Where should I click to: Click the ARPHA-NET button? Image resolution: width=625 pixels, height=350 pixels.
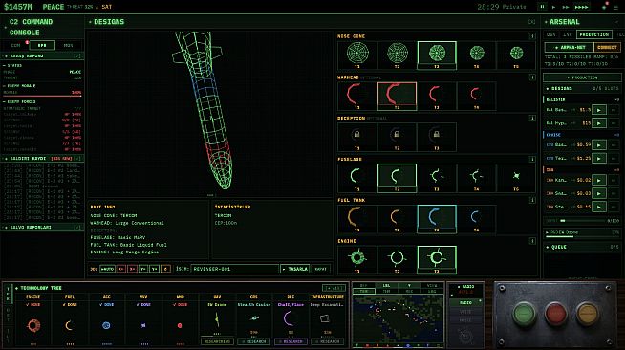(570, 48)
